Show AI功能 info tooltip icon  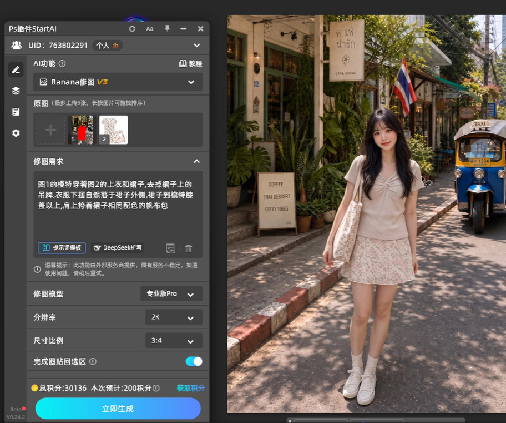pyautogui.click(x=62, y=64)
